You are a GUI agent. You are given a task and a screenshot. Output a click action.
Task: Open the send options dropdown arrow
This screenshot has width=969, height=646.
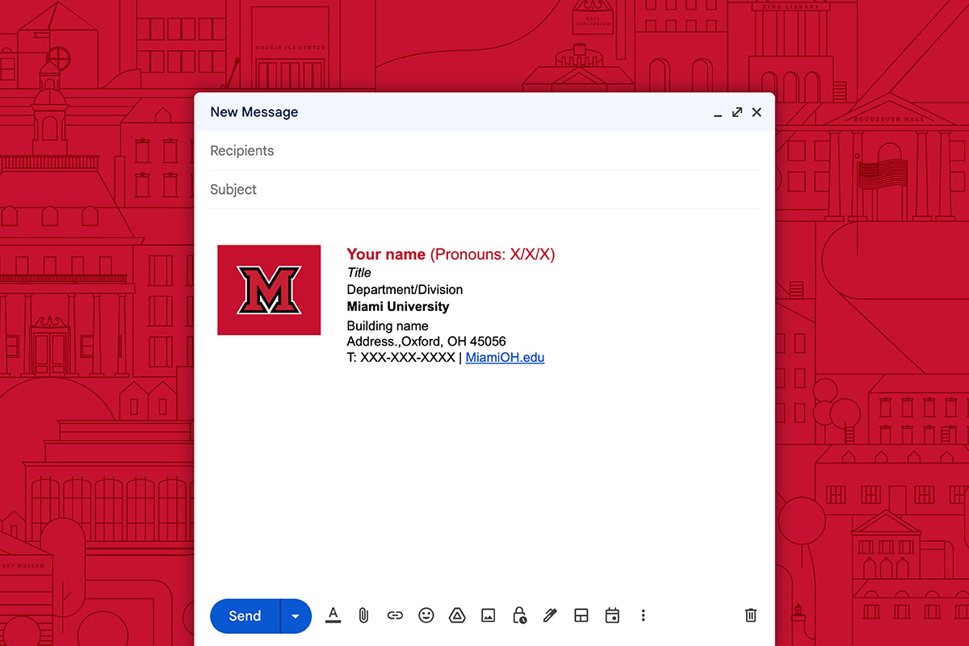coord(296,616)
